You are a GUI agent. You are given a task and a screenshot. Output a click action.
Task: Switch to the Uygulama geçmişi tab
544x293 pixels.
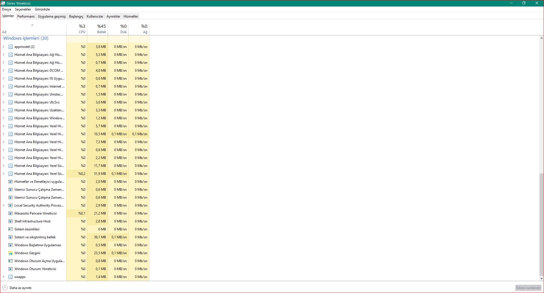(x=52, y=16)
